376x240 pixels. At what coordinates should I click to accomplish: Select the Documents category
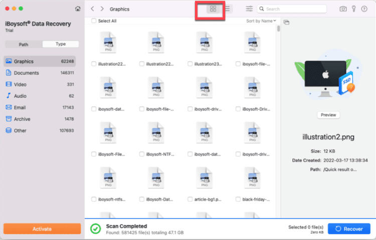(x=26, y=73)
